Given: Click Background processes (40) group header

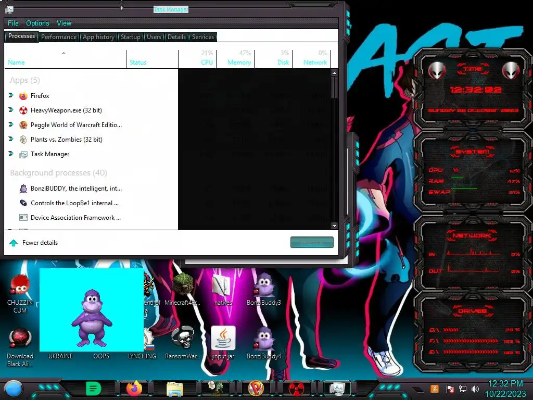Looking at the screenshot, I should (58, 173).
